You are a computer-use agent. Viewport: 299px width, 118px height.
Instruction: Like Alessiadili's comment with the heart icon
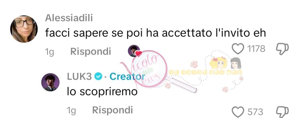coord(238,49)
